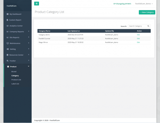Click the Resources Center book icon
Screen dimensions: 160x123
point(7,55)
